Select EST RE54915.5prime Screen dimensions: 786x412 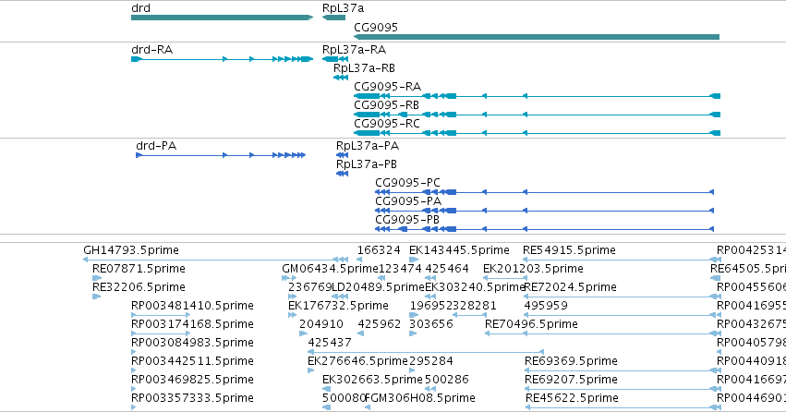569,250
